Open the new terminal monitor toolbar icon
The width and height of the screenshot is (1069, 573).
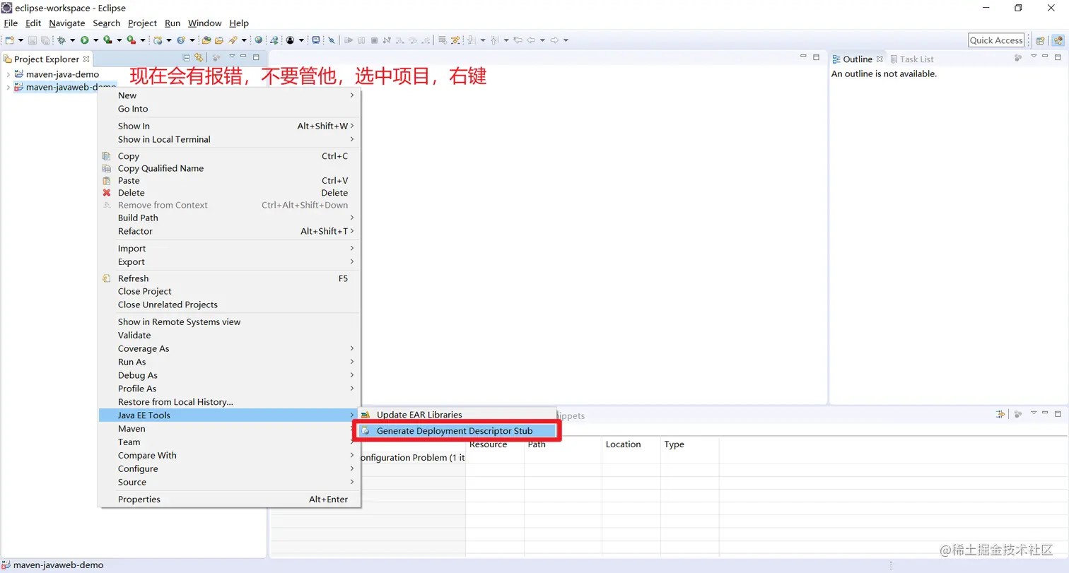(x=315, y=40)
